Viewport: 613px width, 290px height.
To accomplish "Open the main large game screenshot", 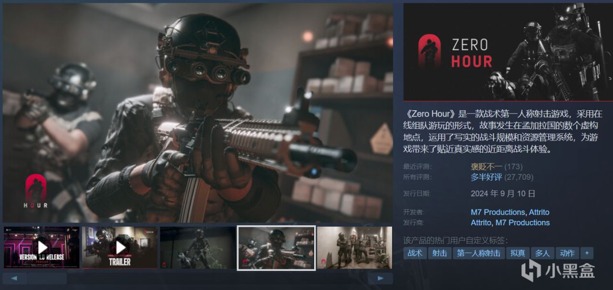I will [198, 113].
